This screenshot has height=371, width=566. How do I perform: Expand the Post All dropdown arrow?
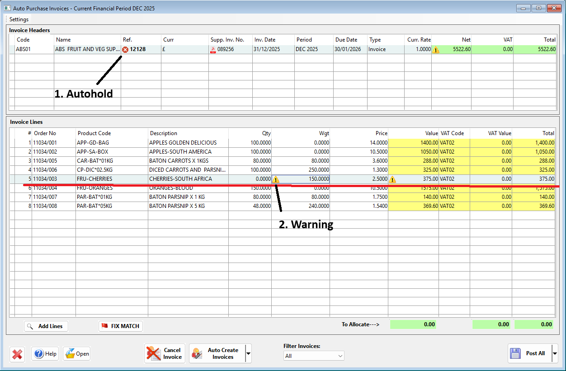tap(555, 353)
